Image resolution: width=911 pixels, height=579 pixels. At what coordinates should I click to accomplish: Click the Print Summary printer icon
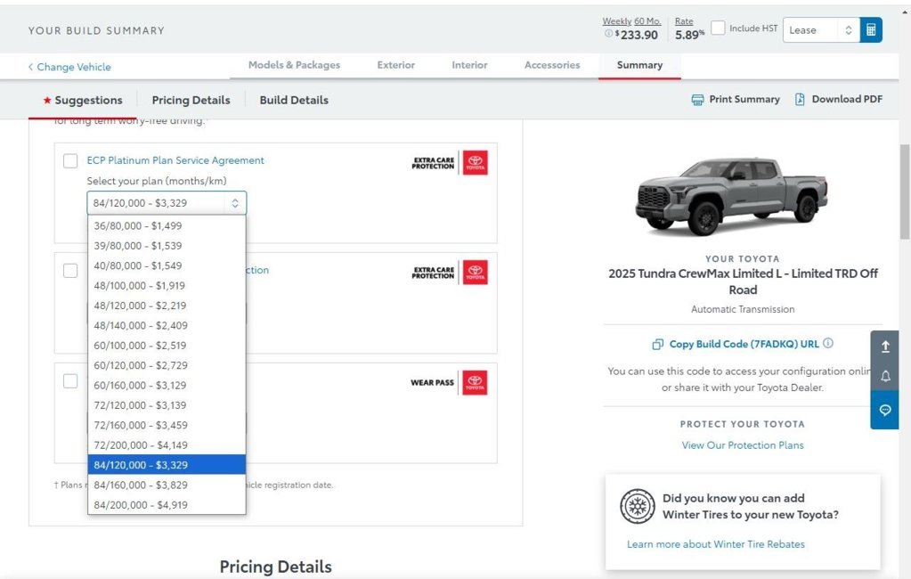point(698,100)
